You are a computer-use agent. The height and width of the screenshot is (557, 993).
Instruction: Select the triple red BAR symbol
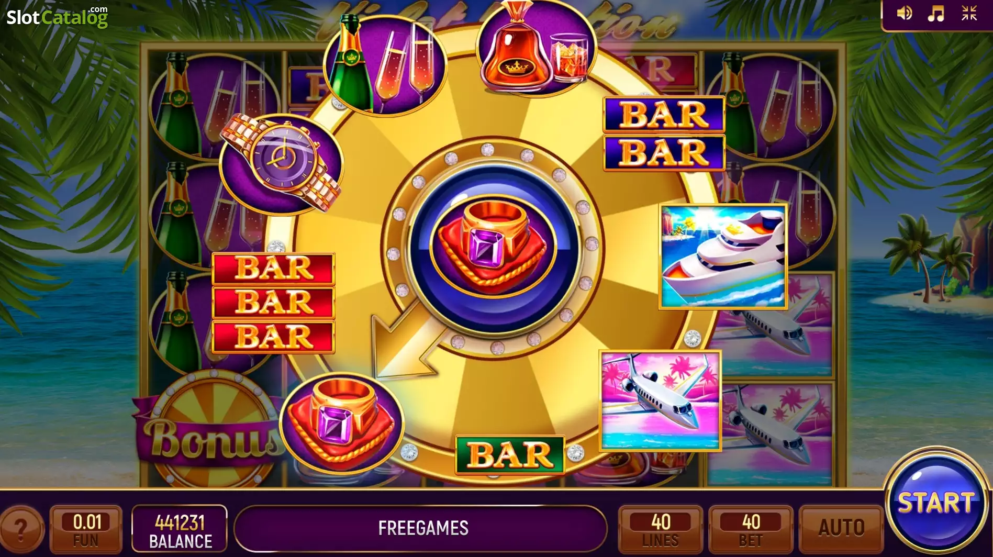(x=273, y=303)
